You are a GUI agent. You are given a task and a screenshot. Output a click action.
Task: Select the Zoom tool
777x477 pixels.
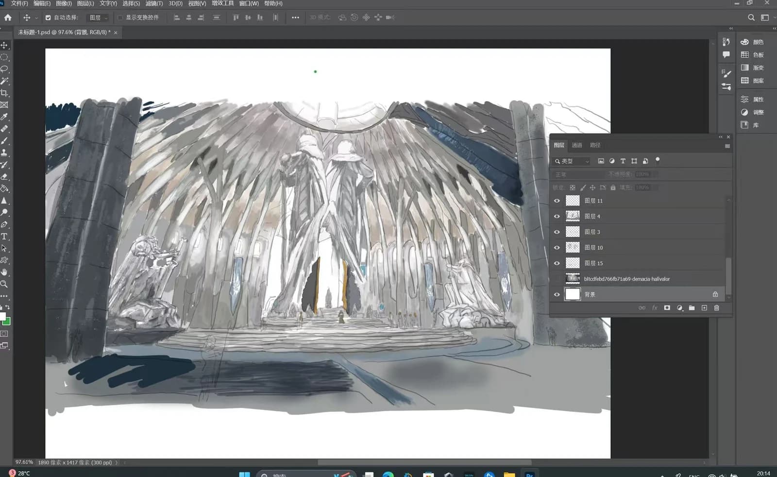point(4,284)
